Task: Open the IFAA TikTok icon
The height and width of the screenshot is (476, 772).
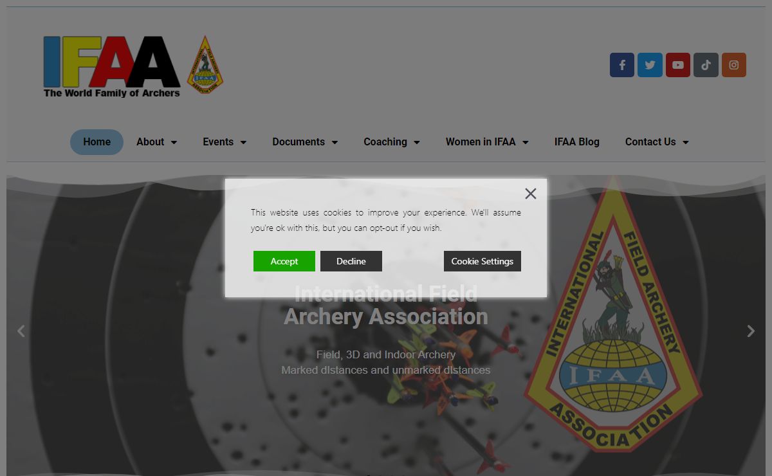Action: click(706, 65)
